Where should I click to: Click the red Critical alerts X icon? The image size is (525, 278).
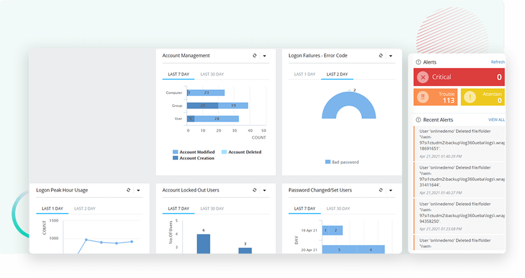[x=423, y=77]
